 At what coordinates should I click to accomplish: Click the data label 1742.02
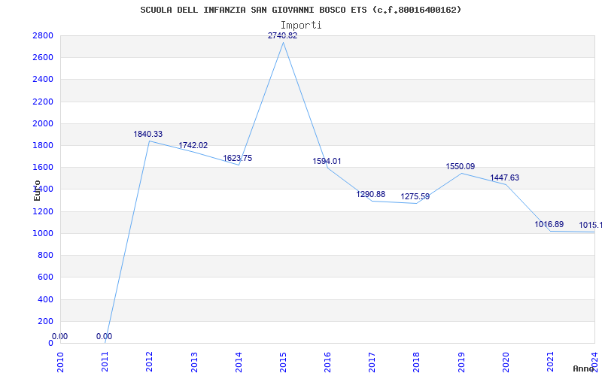[193, 145]
